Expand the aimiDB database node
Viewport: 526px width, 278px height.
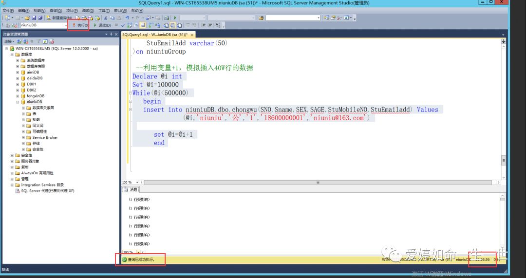tap(18, 72)
